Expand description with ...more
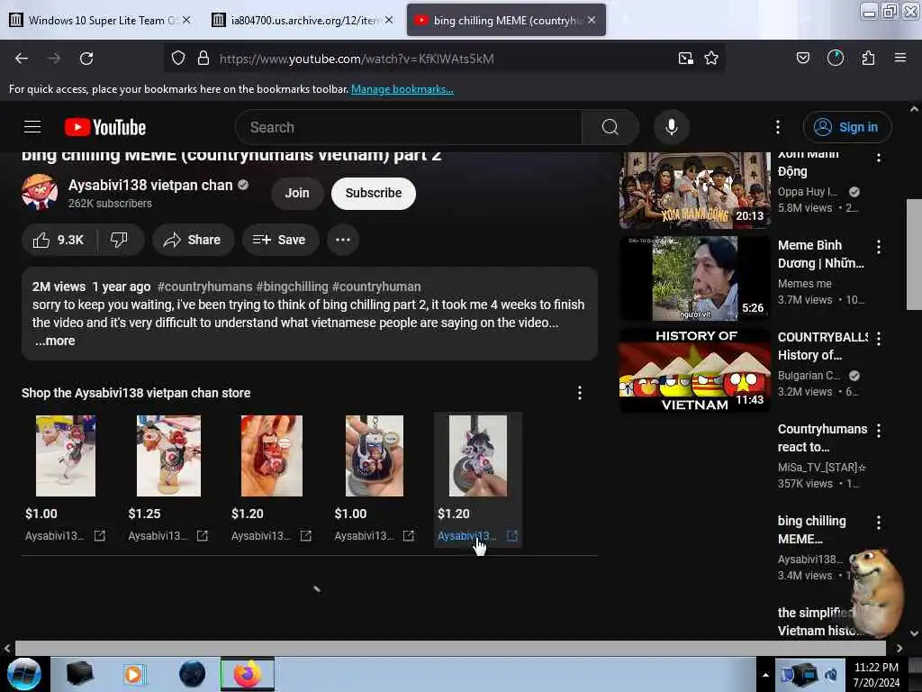 coord(55,341)
